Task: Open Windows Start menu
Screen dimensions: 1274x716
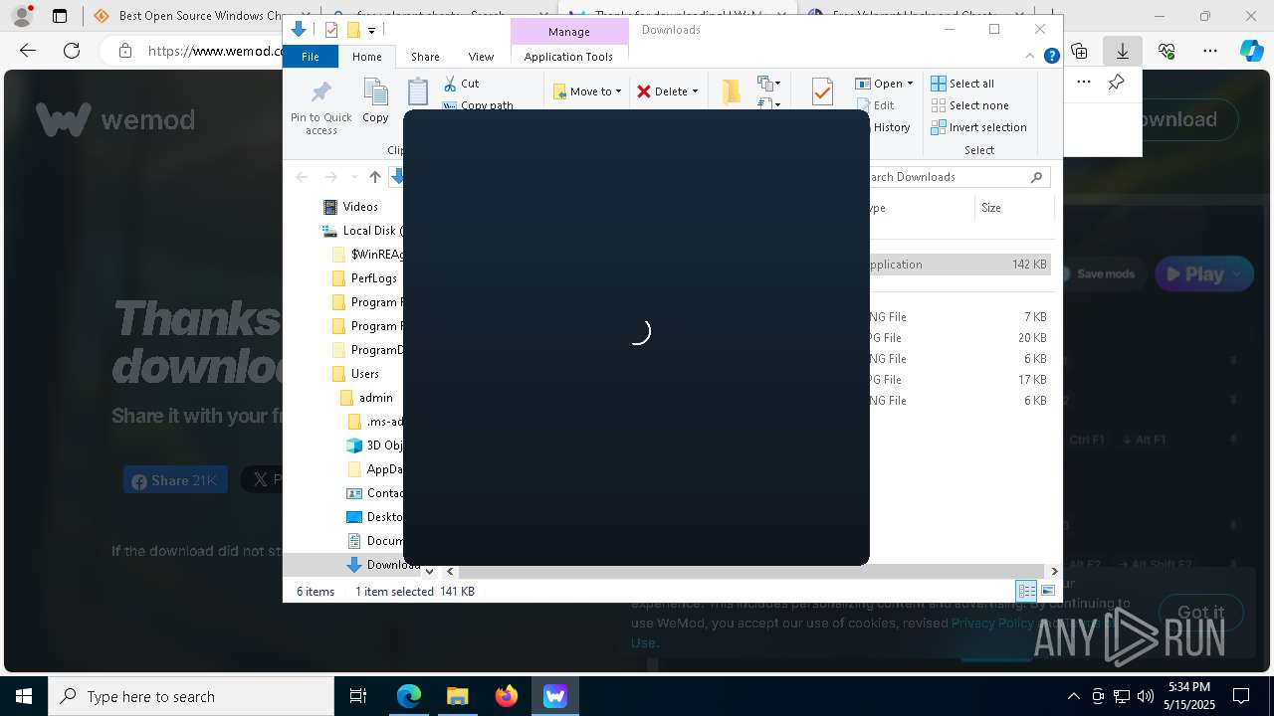Action: [x=24, y=696]
